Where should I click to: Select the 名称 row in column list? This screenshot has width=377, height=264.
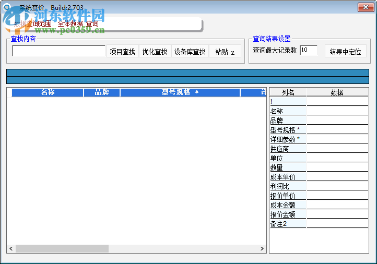[x=288, y=111]
